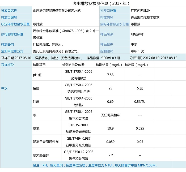Select the 排放口名称 label cell
186x172 pixels.
point(9,11)
